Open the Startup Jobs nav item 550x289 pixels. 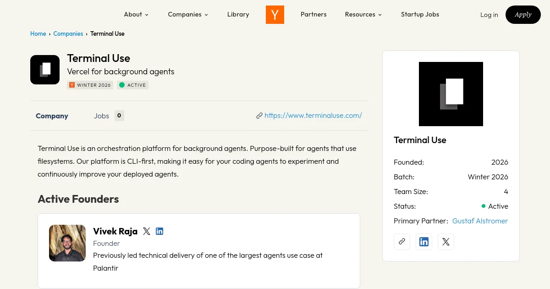click(420, 14)
